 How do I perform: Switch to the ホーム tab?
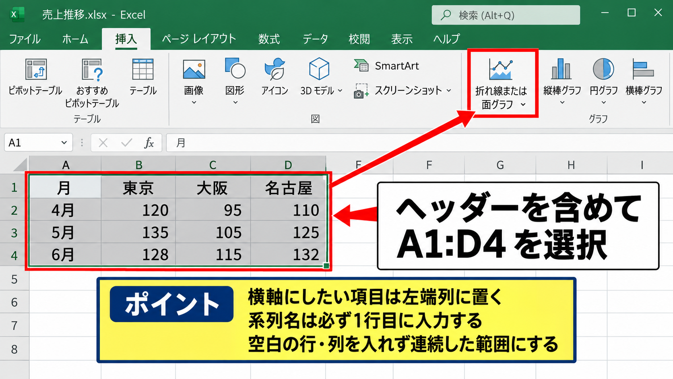75,39
